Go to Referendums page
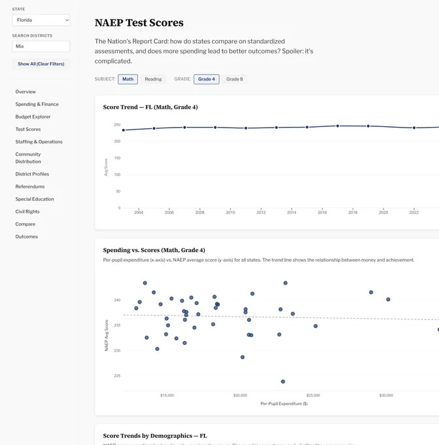 [x=30, y=187]
